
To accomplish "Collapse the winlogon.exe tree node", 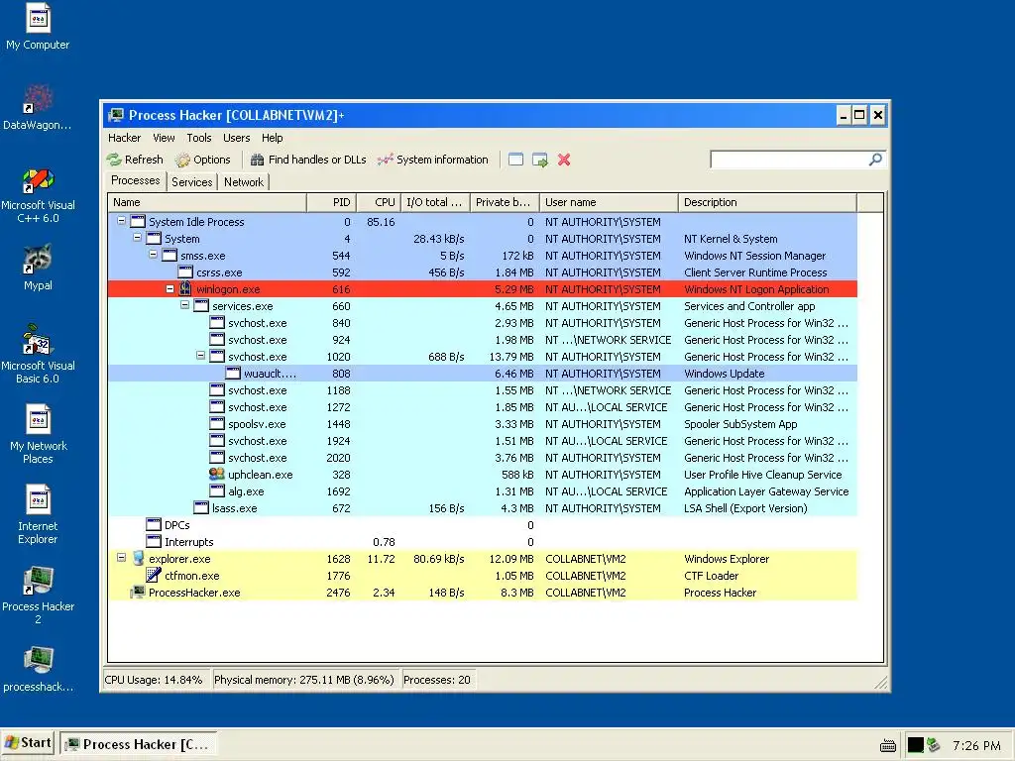I will (169, 289).
